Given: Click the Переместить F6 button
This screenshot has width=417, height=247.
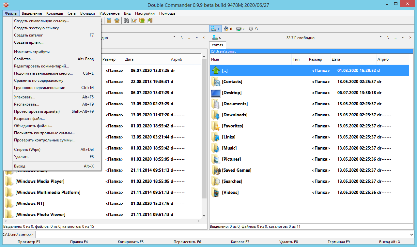Looking at the screenshot, I should click(187, 242).
